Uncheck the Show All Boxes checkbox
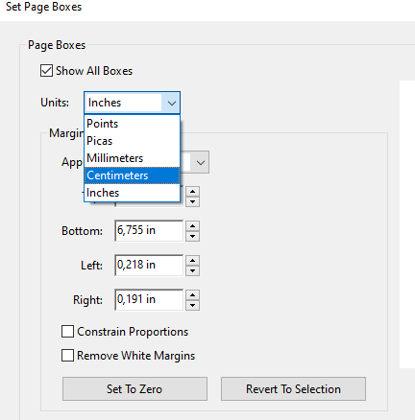The image size is (415, 420). pos(46,71)
